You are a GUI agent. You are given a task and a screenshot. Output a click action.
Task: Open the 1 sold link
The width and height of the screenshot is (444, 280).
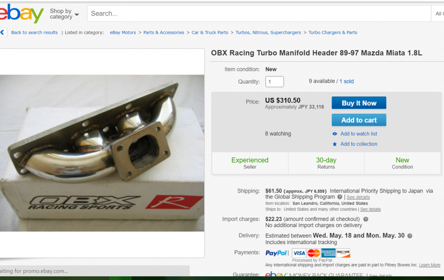point(346,81)
